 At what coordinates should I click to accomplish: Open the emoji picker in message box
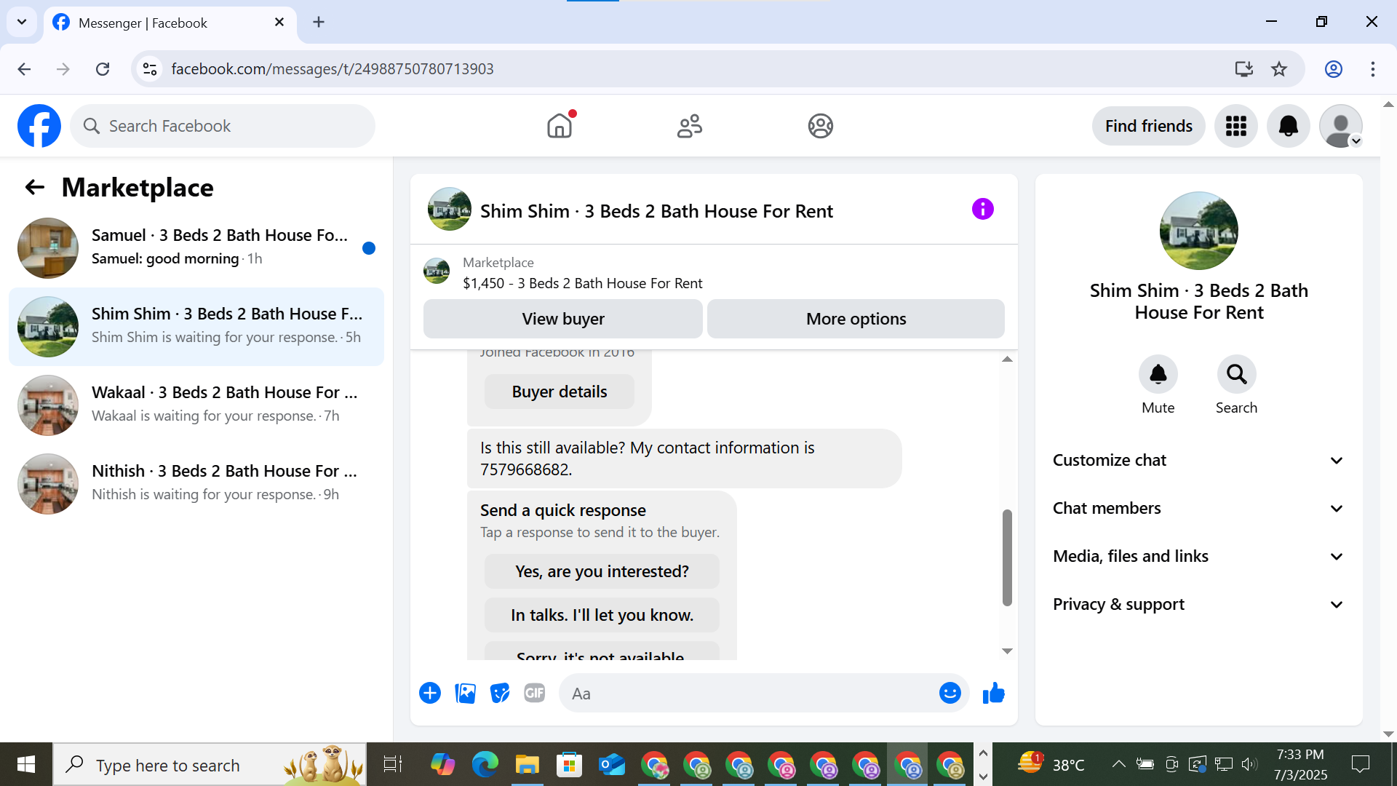click(950, 694)
